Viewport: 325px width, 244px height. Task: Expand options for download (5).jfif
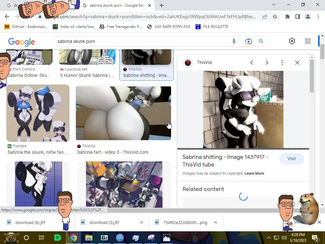pos(142,222)
